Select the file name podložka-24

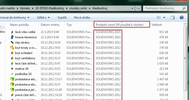tap(23, 74)
